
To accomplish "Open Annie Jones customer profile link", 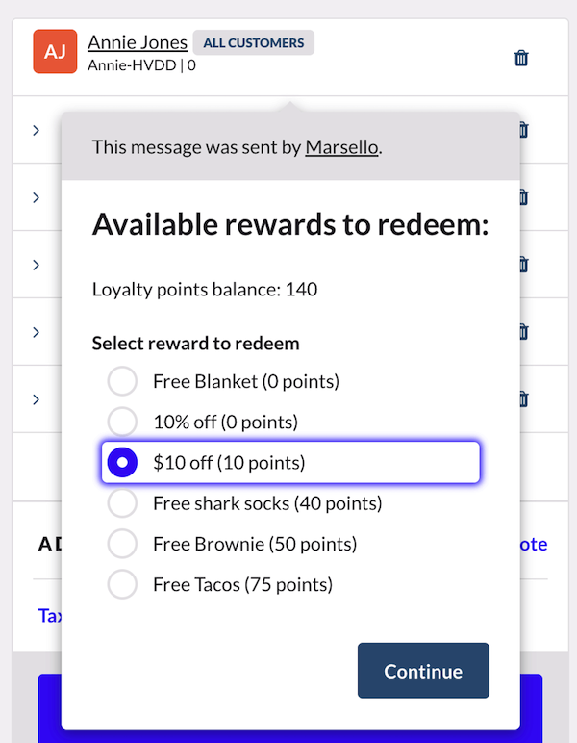I will [138, 42].
